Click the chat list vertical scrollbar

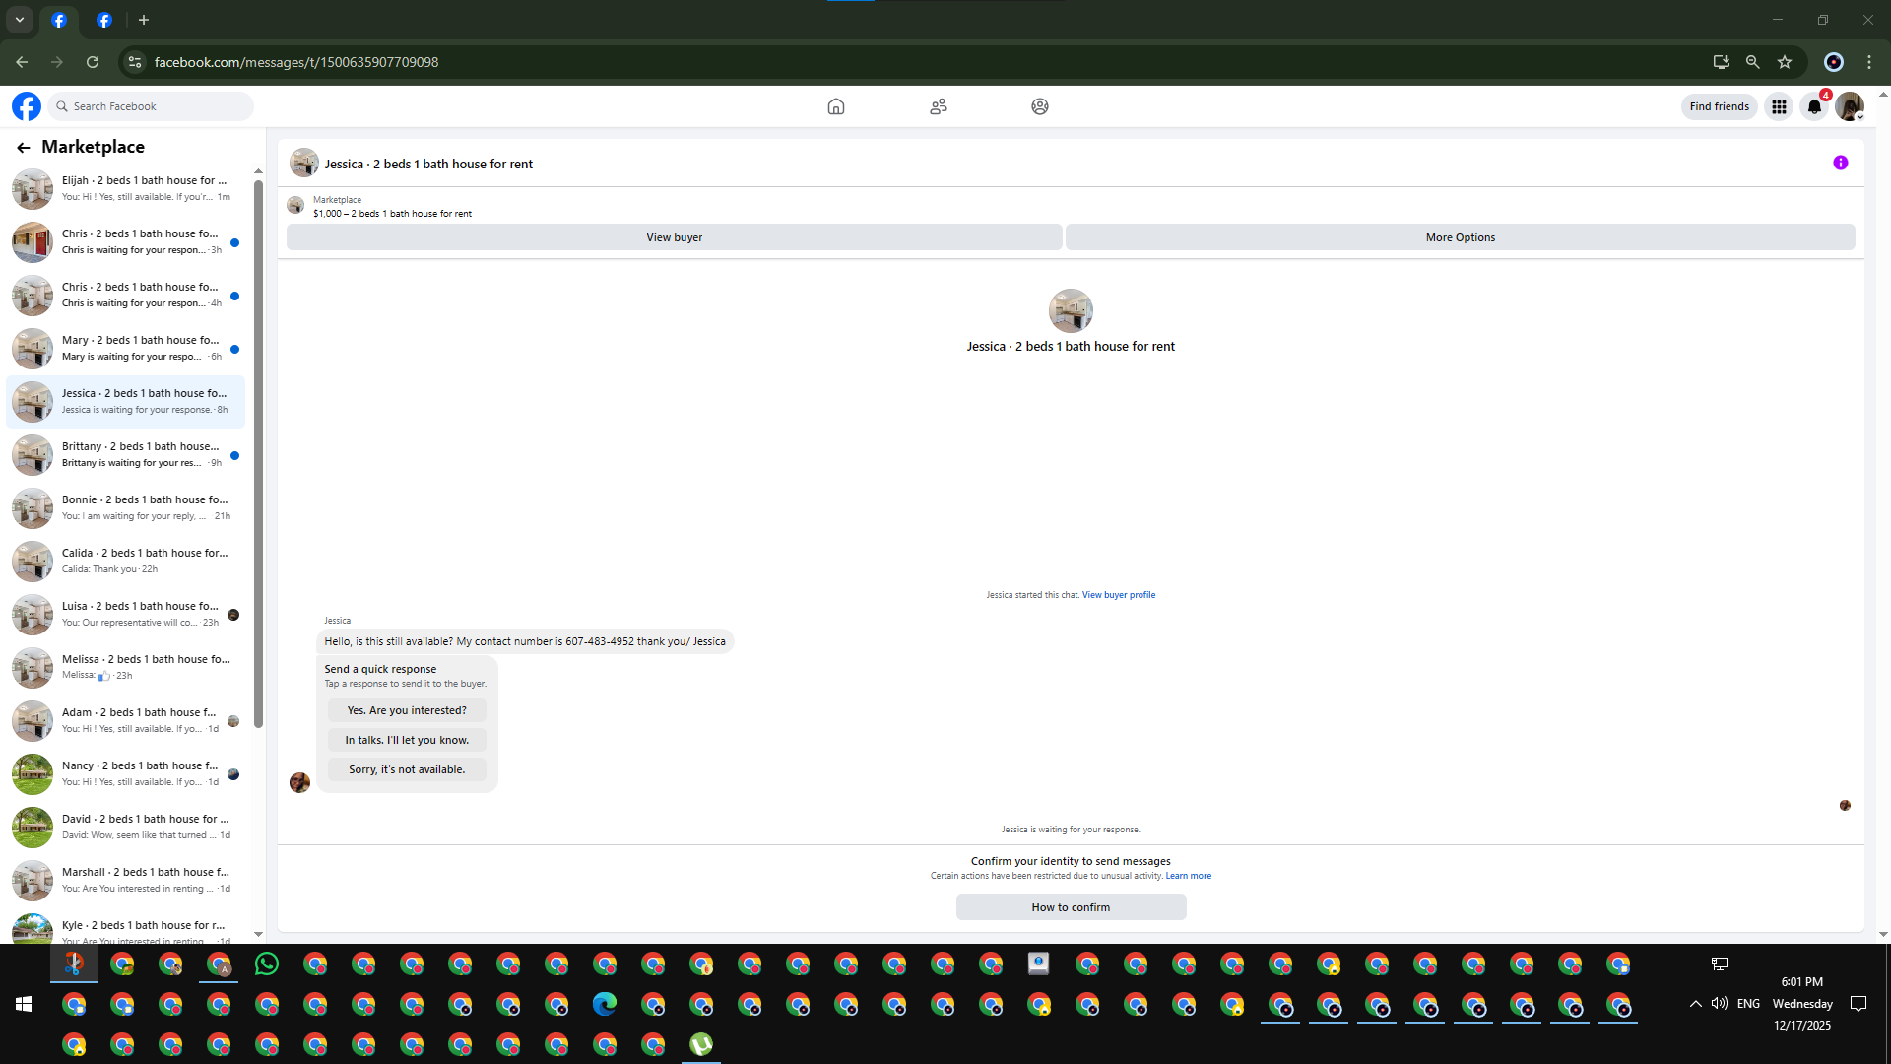[258, 453]
